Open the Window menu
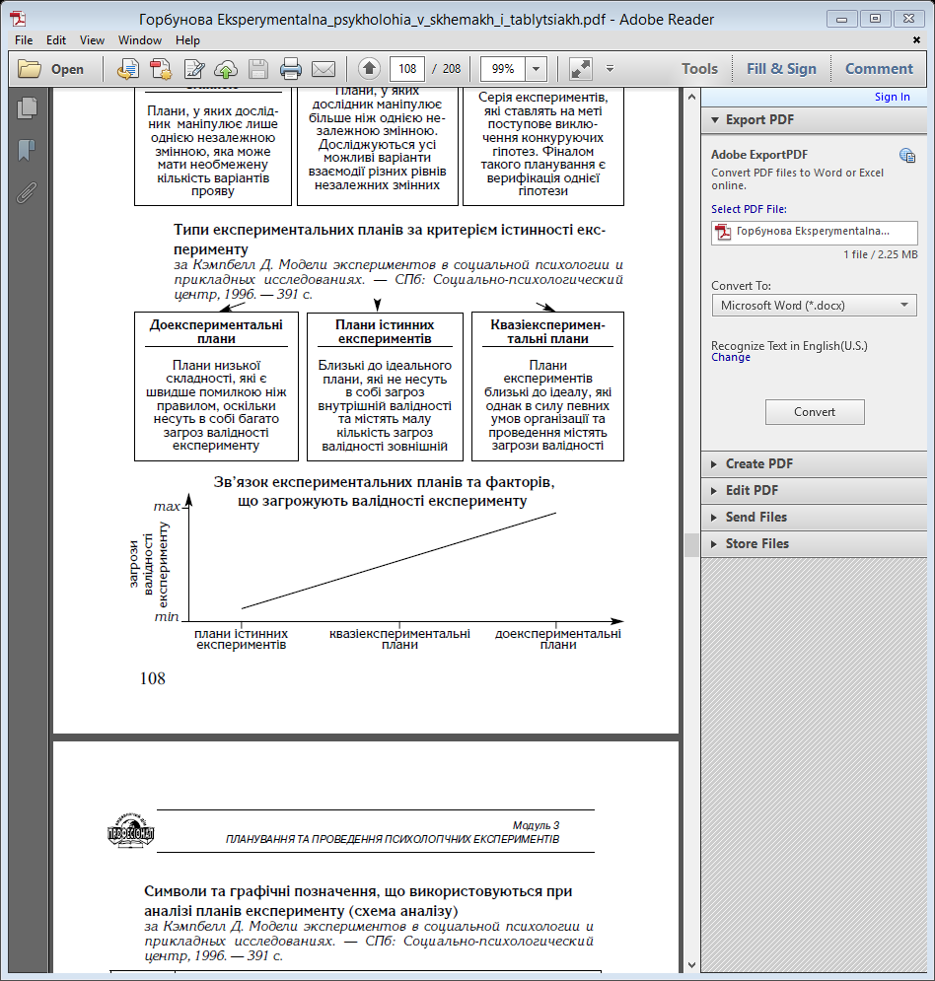Image resolution: width=935 pixels, height=981 pixels. pos(140,40)
